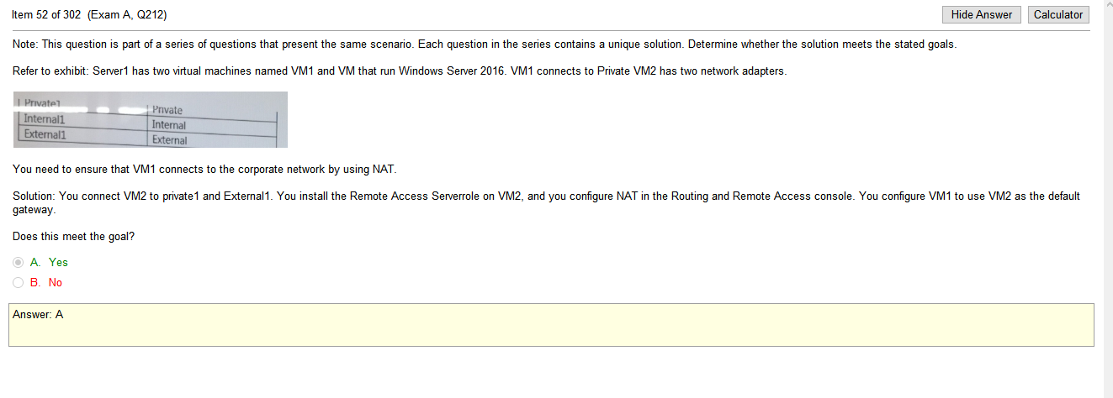1113x398 pixels.
Task: Click the Note paragraph about the question series
Action: pyautogui.click(x=485, y=44)
